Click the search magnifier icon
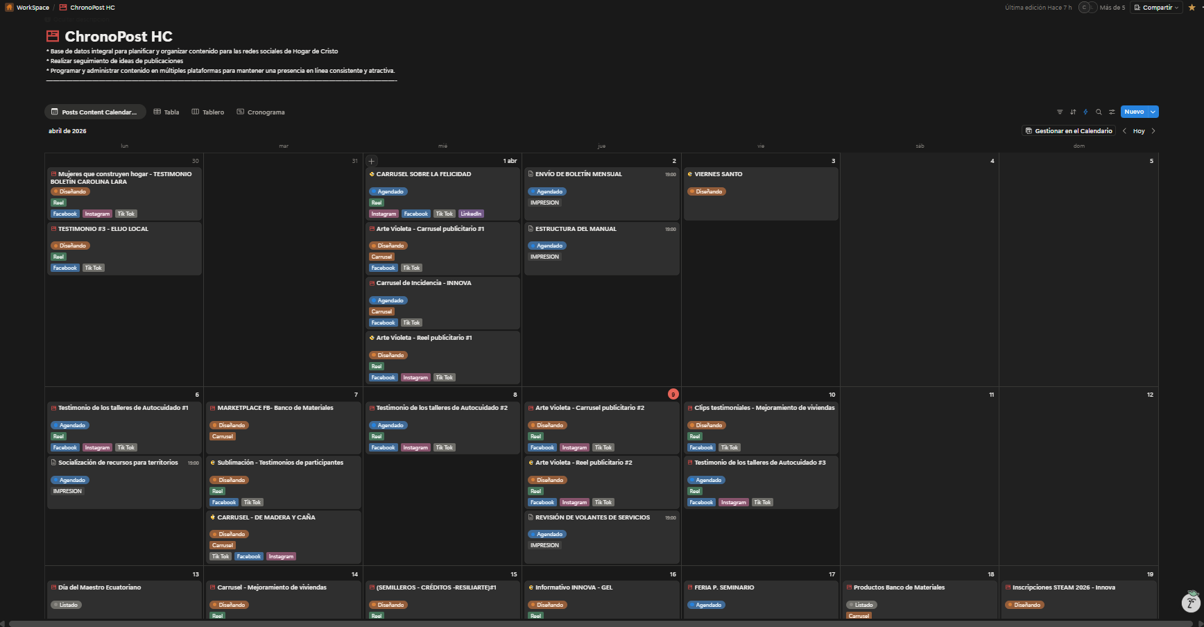The width and height of the screenshot is (1204, 627). tap(1099, 112)
